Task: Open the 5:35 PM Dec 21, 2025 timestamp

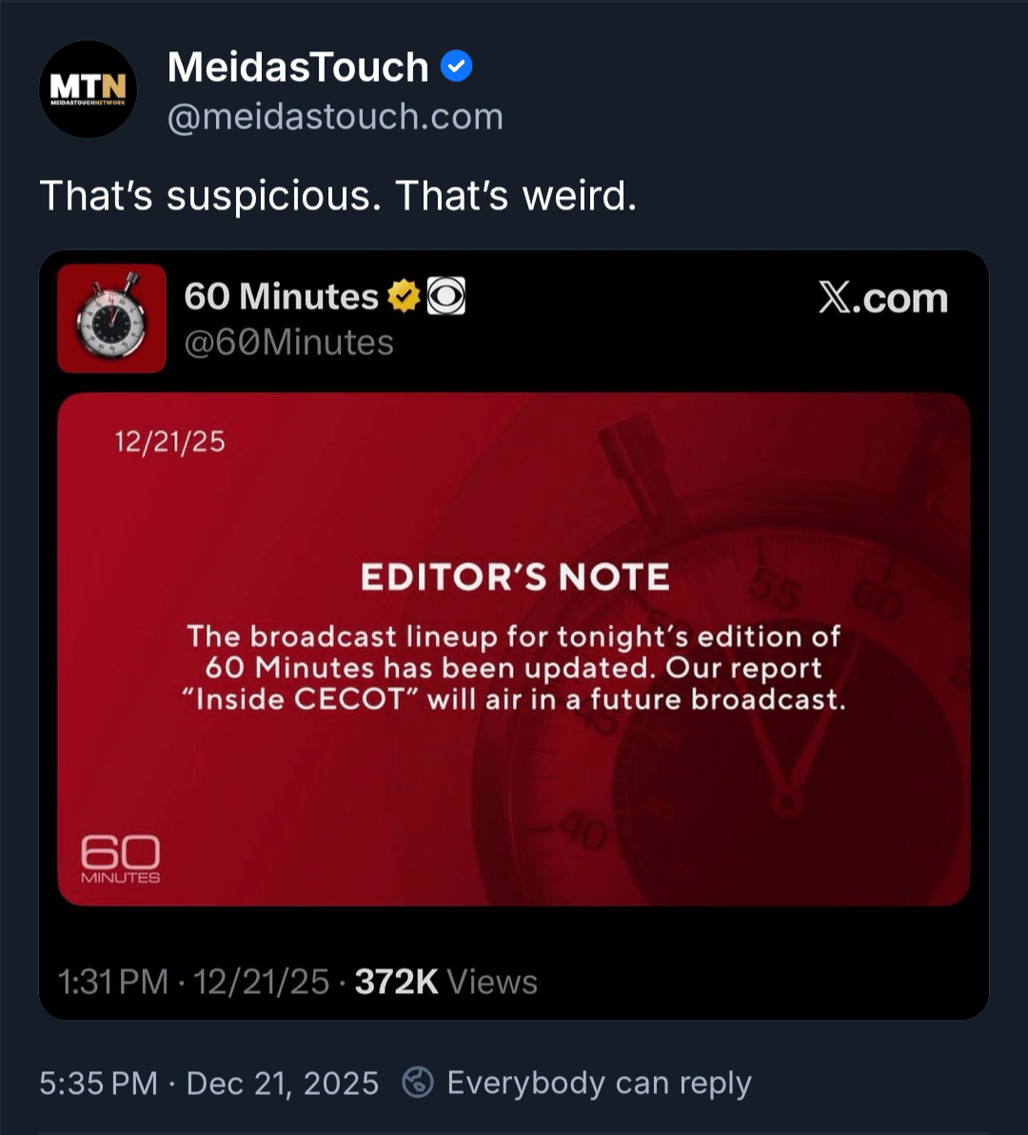Action: [x=208, y=1083]
